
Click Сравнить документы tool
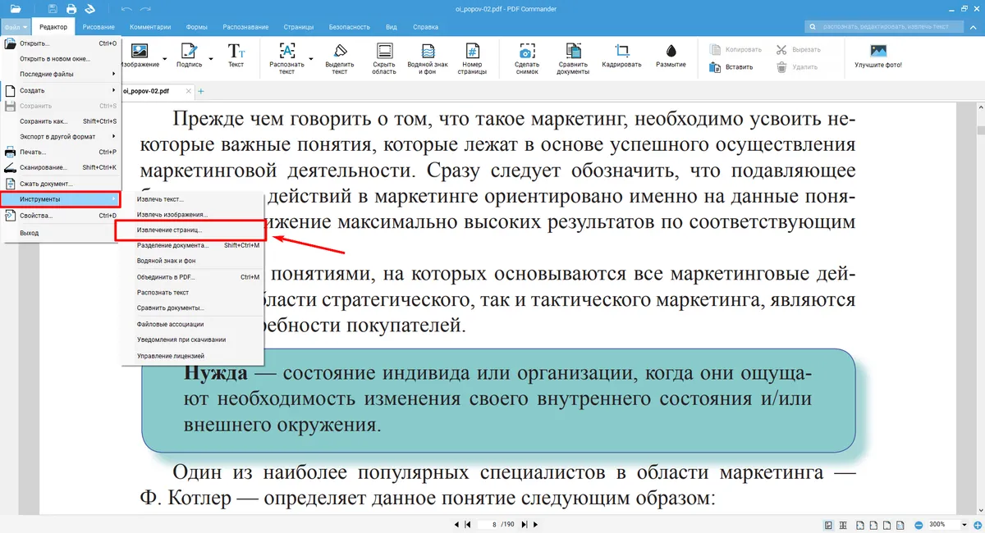coord(574,59)
